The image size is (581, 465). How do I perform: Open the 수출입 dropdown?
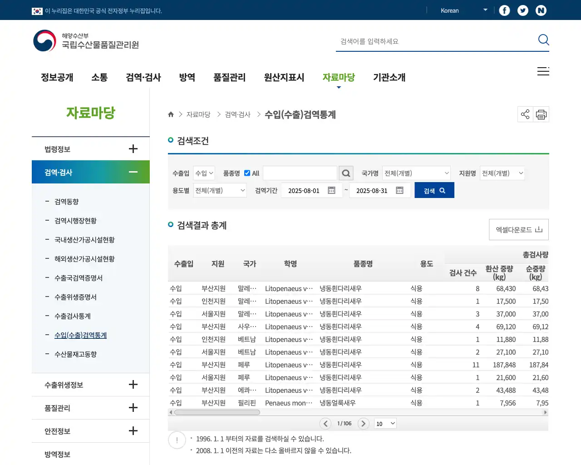[x=204, y=173]
